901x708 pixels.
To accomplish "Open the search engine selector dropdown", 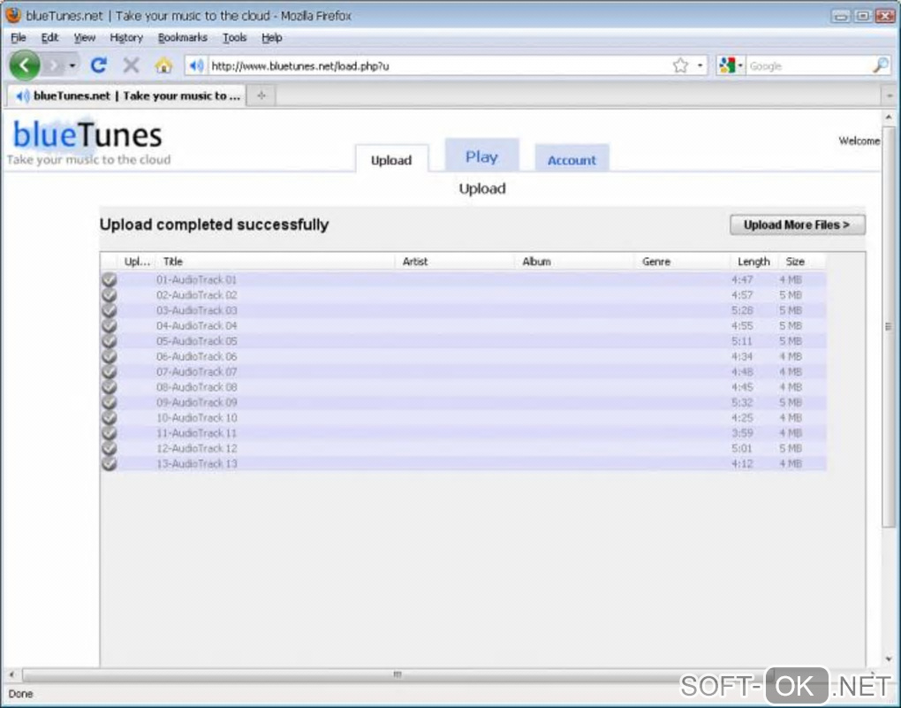I will [x=731, y=65].
